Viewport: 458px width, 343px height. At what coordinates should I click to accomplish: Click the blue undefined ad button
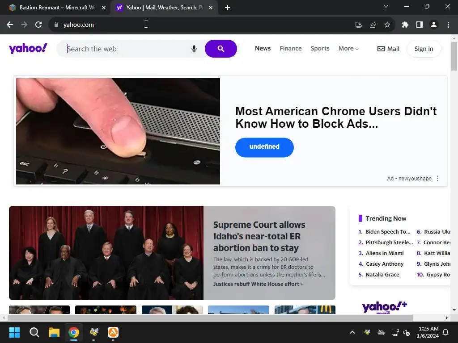point(264,147)
